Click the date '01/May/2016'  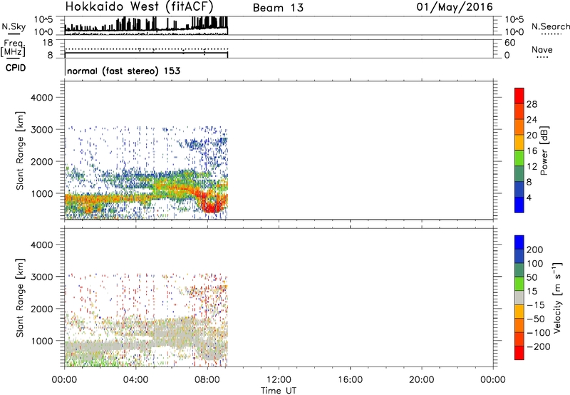(x=455, y=7)
